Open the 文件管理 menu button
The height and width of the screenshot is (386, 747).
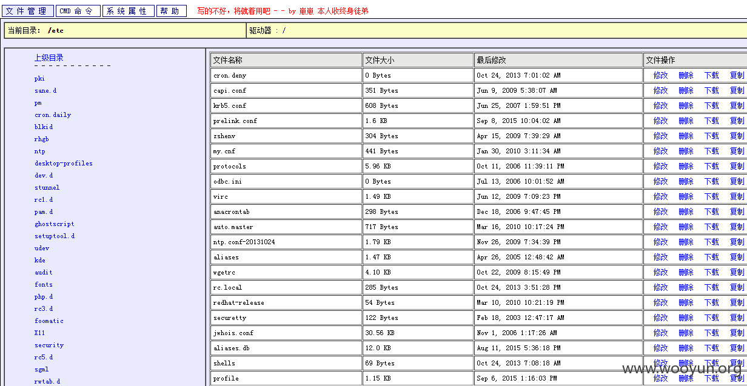27,11
